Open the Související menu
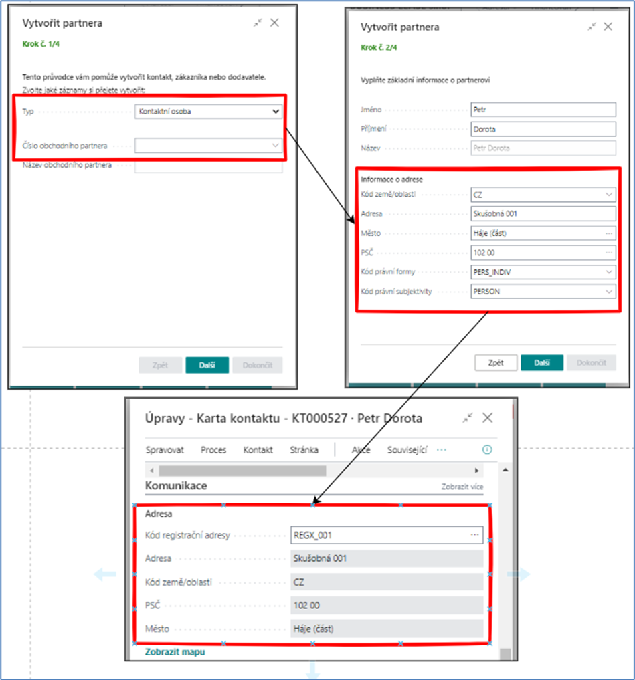 [407, 450]
